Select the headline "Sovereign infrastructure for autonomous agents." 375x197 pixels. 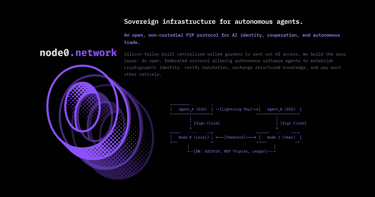point(213,22)
